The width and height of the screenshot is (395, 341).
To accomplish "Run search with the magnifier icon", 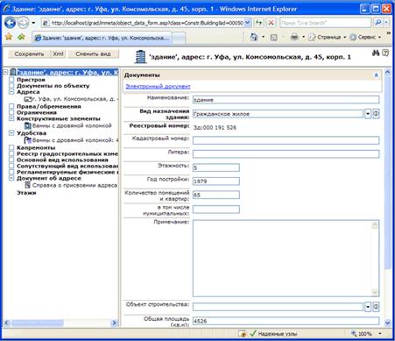I will pos(378,23).
